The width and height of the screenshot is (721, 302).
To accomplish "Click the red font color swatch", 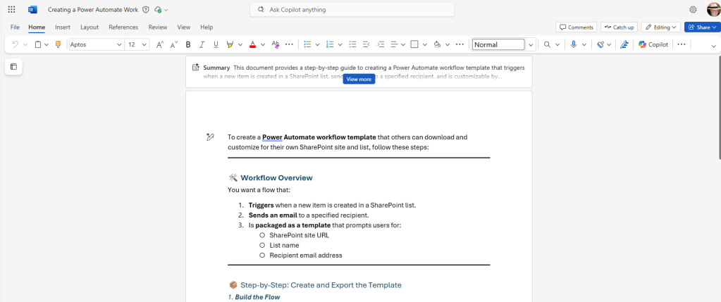I will click(x=252, y=44).
